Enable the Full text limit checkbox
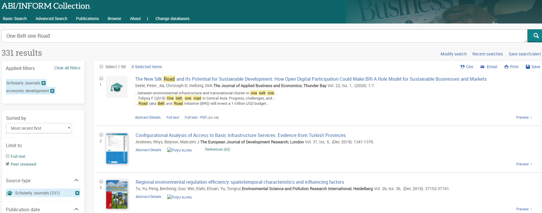The height and width of the screenshot is (213, 542). tap(8, 156)
